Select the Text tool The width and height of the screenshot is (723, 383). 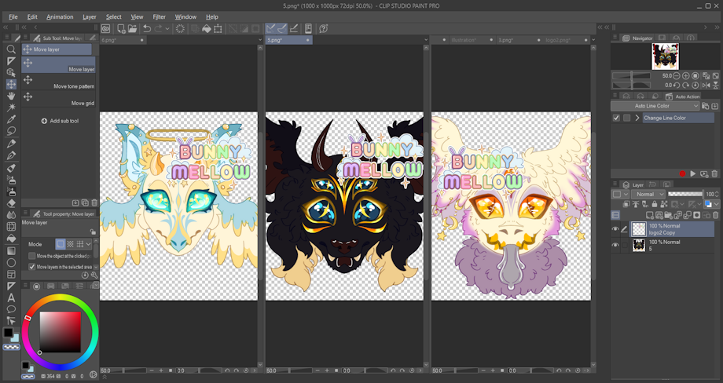11,297
